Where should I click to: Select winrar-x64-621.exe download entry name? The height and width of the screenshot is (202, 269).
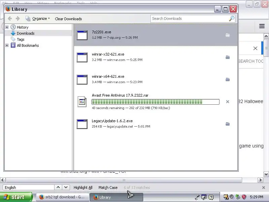[108, 76]
